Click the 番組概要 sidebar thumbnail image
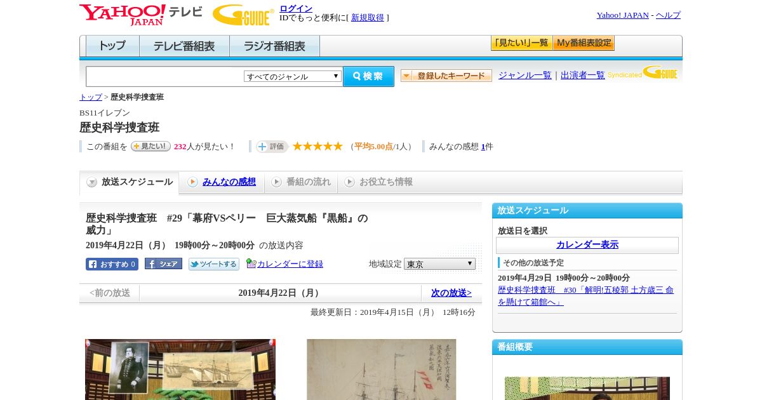 click(587, 389)
